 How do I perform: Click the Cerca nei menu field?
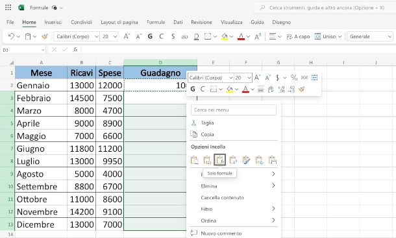coord(234,110)
